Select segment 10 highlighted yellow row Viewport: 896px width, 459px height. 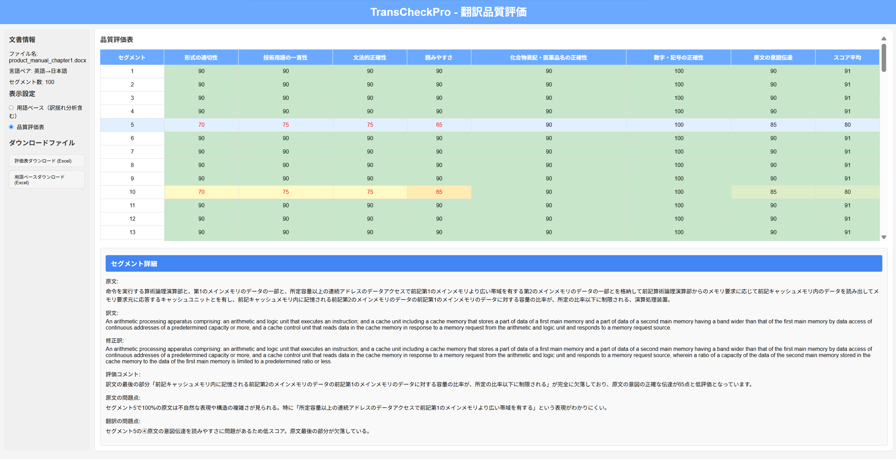(132, 192)
